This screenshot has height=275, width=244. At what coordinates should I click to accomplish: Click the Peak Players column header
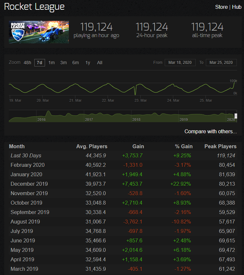(221, 146)
